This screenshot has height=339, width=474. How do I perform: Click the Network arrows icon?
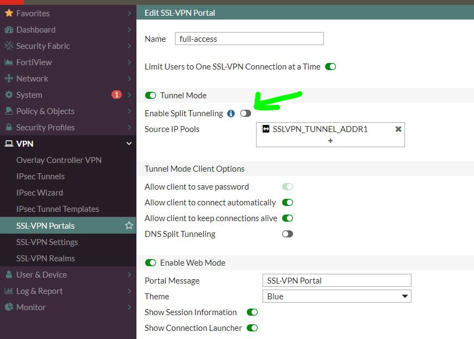coord(9,78)
